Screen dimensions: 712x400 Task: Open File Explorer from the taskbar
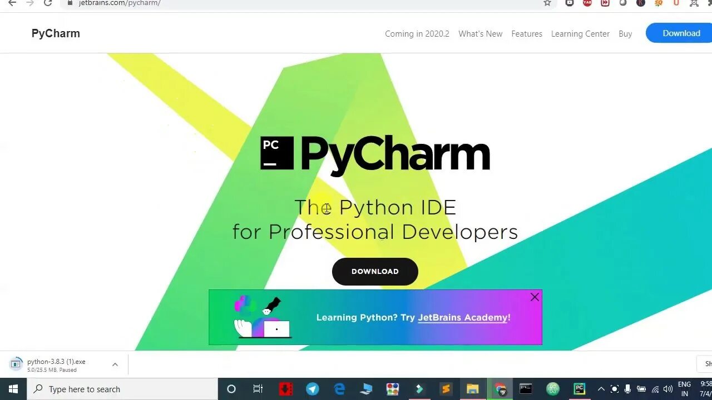[x=473, y=389]
